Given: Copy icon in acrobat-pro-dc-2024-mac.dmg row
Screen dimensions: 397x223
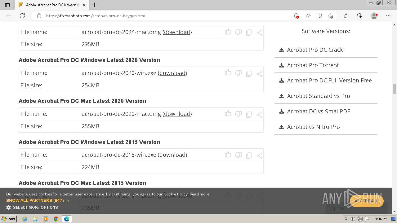Looking at the screenshot, I should [x=249, y=32].
